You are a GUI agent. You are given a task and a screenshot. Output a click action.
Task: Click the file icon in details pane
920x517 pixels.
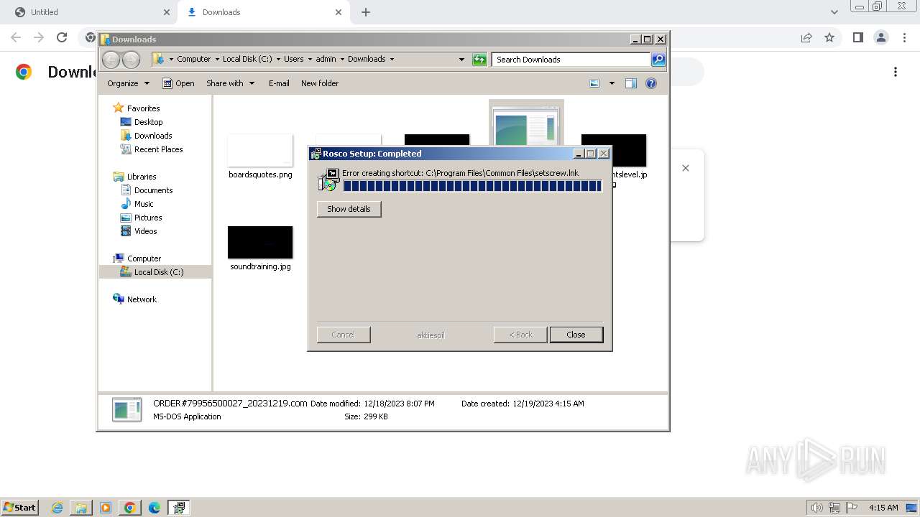tap(127, 409)
